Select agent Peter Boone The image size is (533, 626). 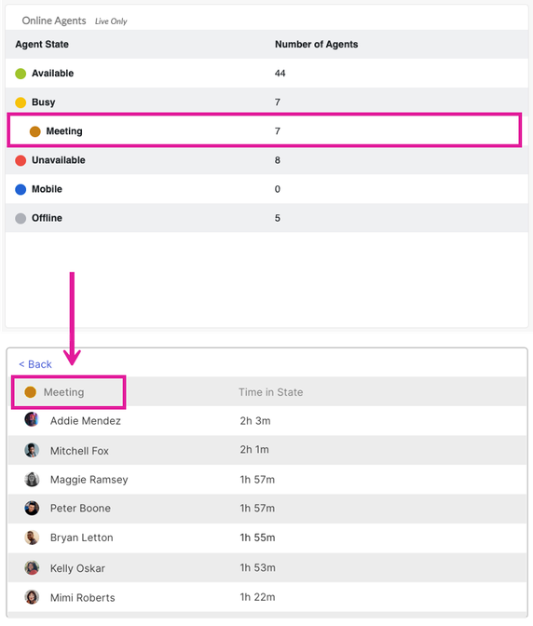267,509
